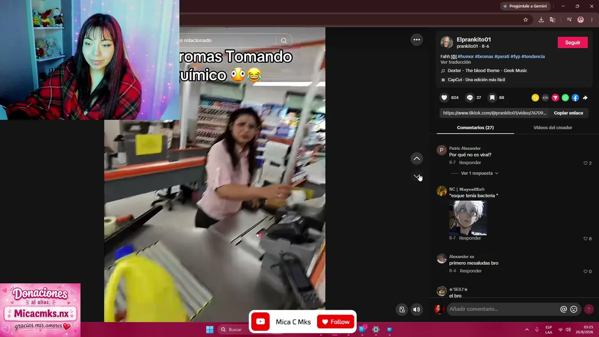Like the video with the heart icon
Viewport: 599px width, 337px height.
pos(444,98)
